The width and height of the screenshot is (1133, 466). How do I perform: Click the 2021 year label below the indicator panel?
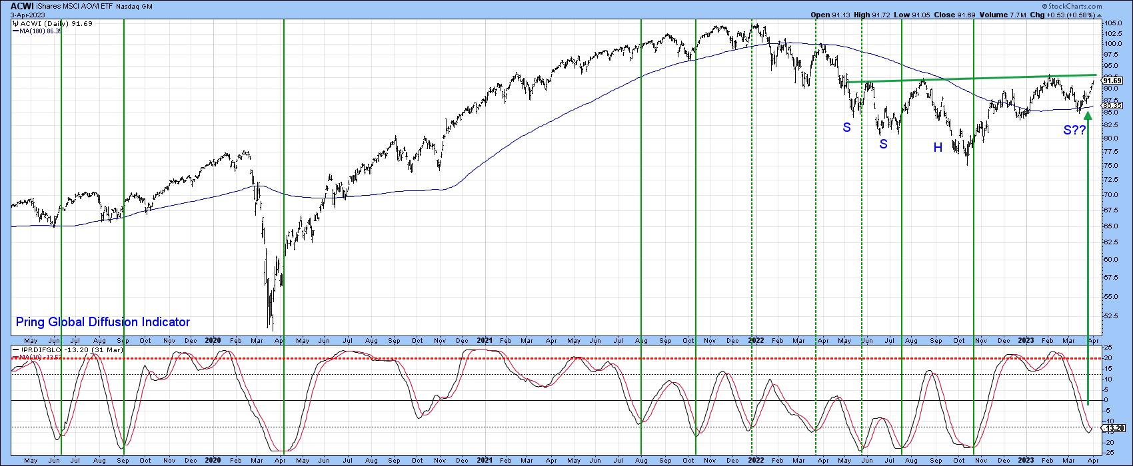[x=485, y=460]
